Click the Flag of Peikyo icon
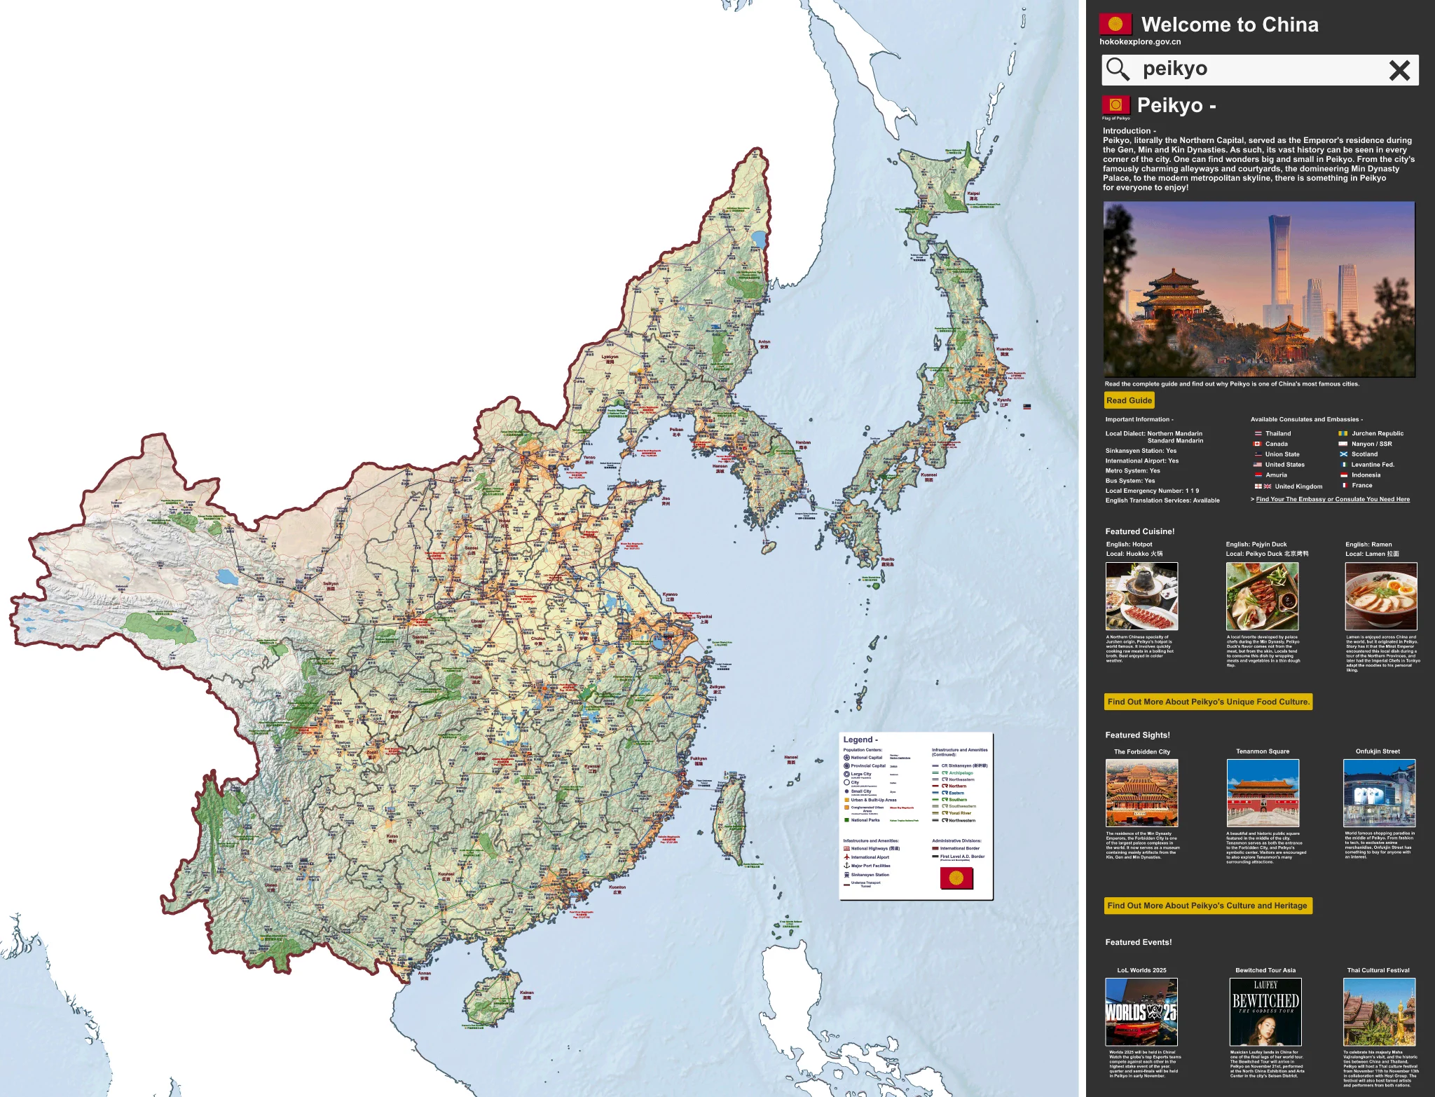The height and width of the screenshot is (1097, 1435). (x=1115, y=105)
